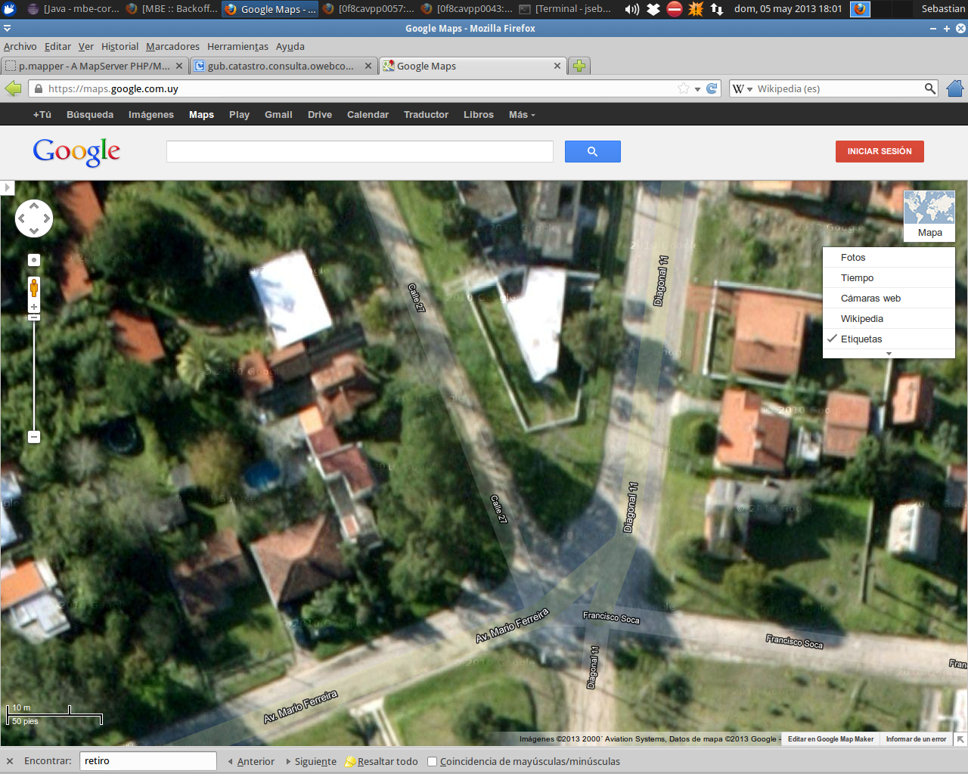Reload the page using the refresh icon
The width and height of the screenshot is (968, 774).
coord(712,88)
